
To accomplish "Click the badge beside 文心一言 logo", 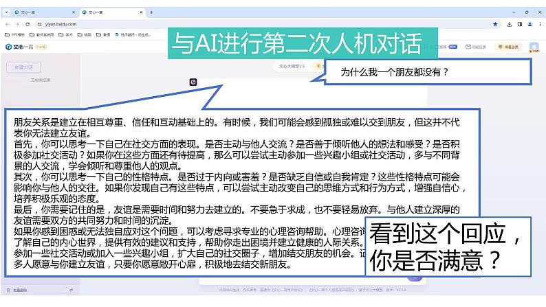I will click(x=41, y=47).
